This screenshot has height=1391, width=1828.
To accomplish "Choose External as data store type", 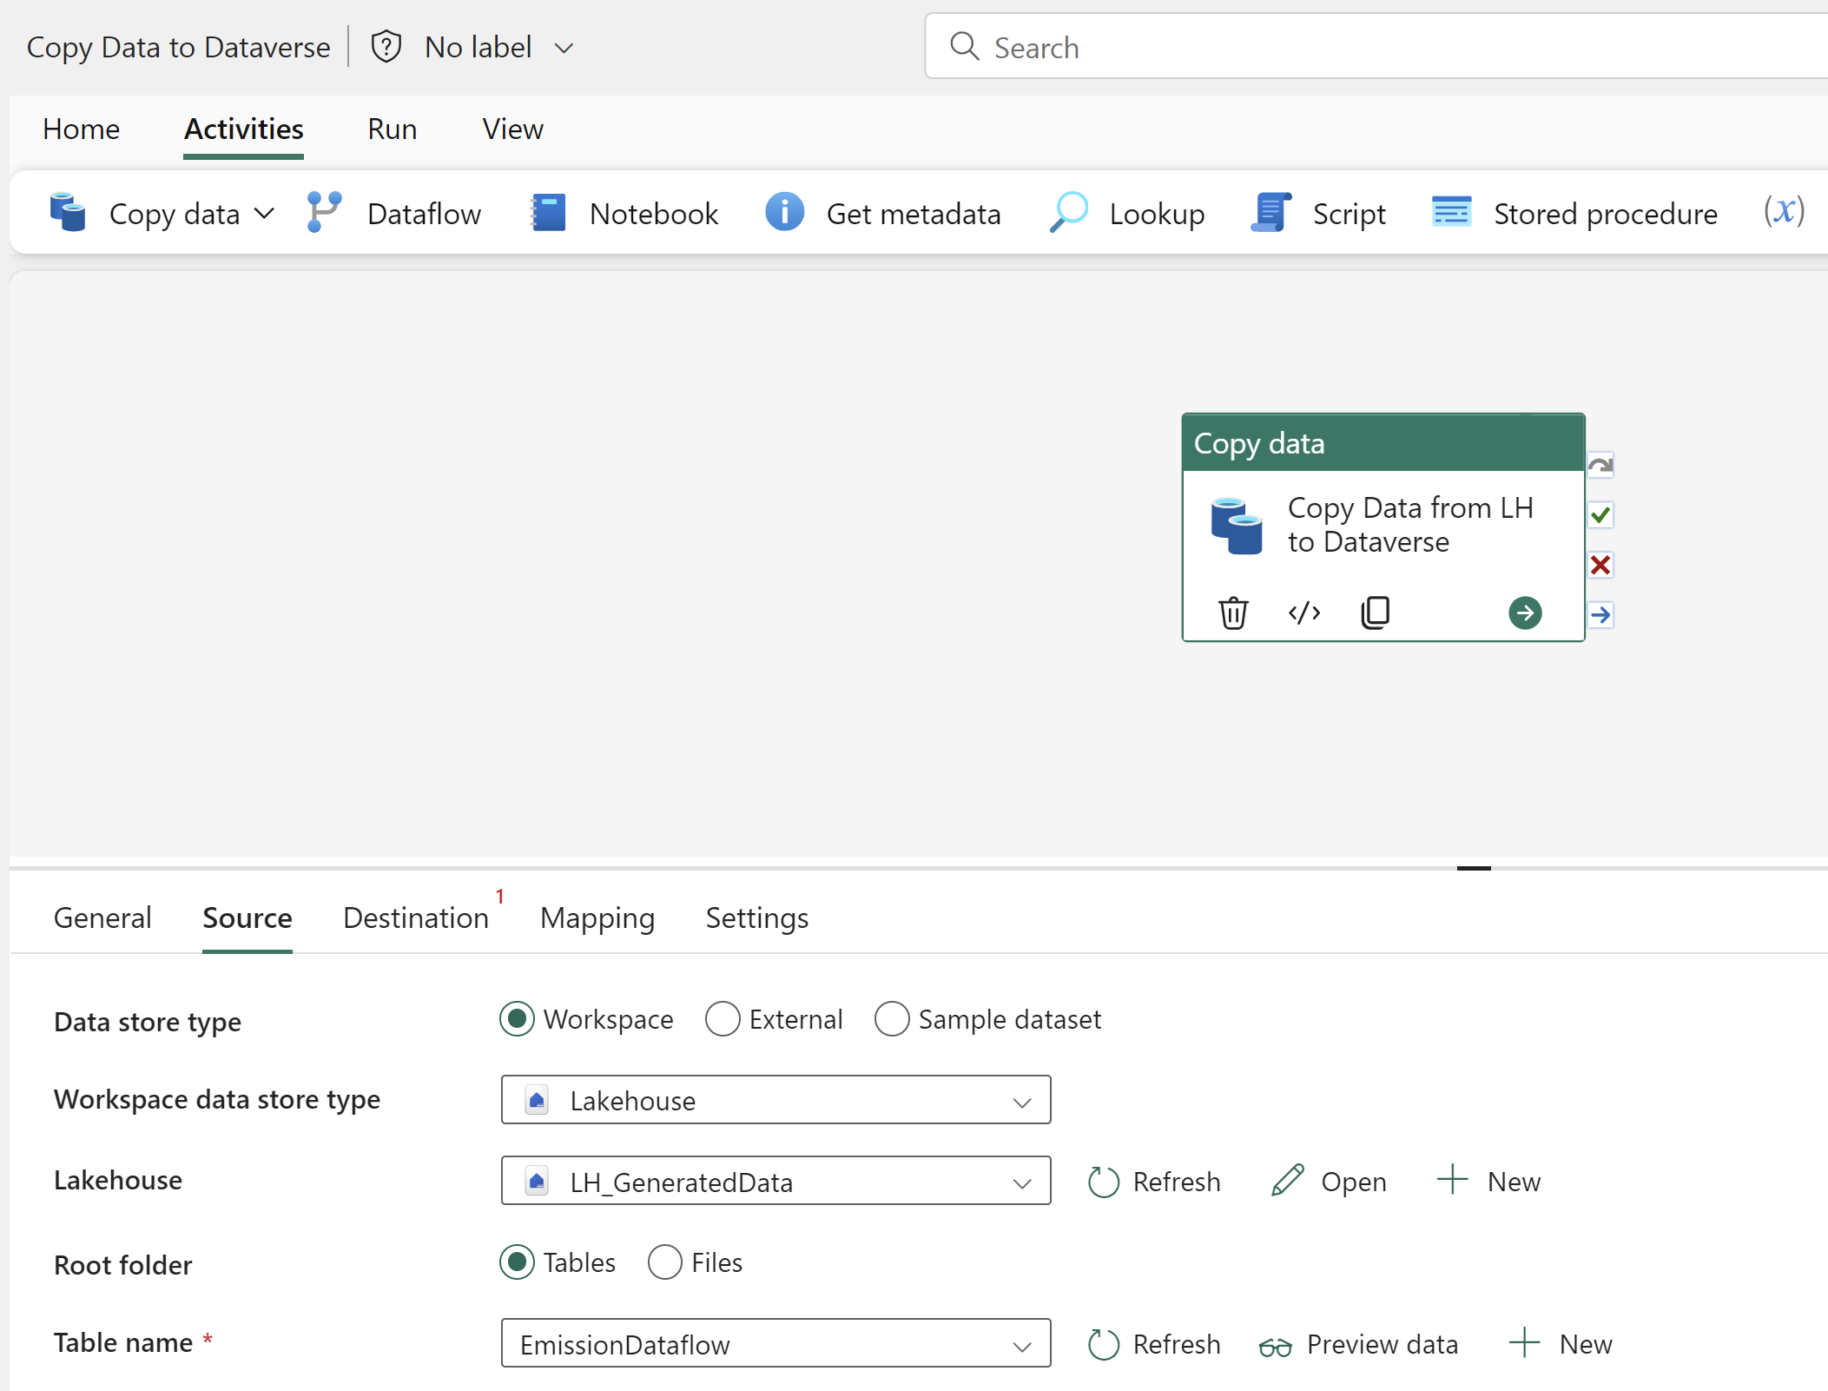I will 722,1018.
